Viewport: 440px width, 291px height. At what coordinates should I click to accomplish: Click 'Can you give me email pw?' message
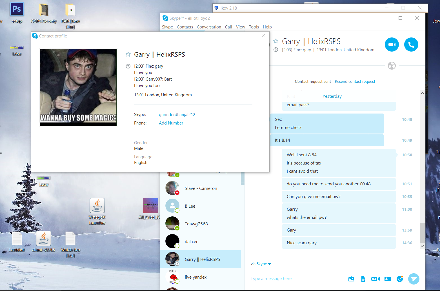339,197
